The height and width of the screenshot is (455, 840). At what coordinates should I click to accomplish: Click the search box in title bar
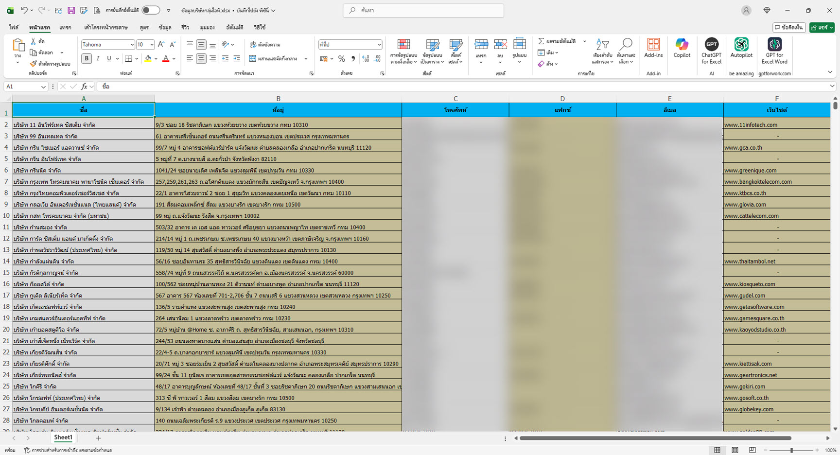(423, 10)
